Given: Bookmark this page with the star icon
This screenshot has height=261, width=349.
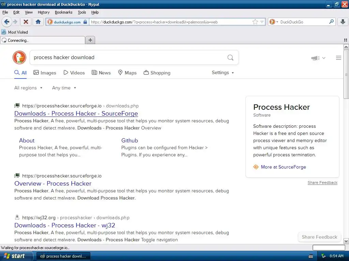Looking at the screenshot, I should 255,22.
